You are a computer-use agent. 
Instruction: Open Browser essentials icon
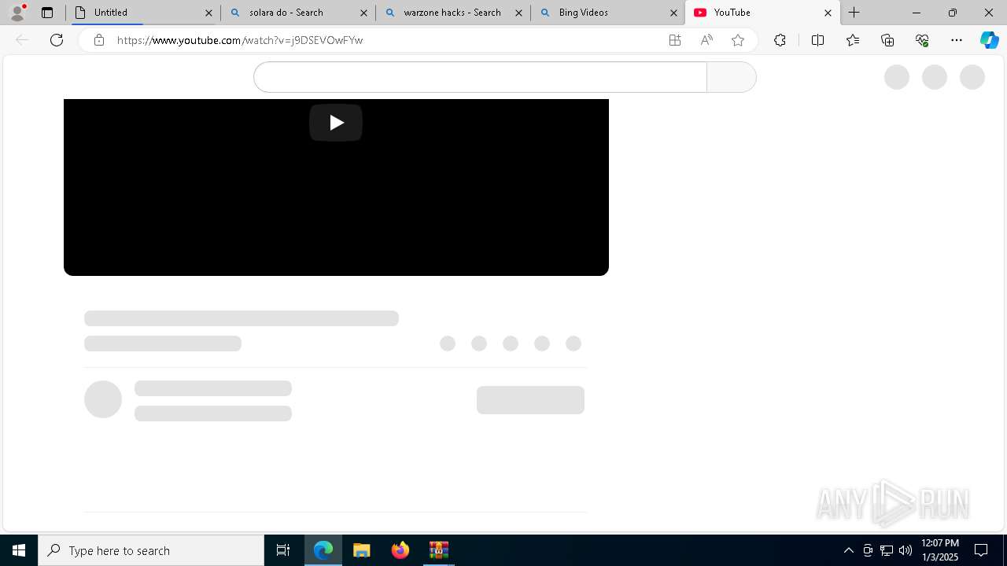(922, 40)
